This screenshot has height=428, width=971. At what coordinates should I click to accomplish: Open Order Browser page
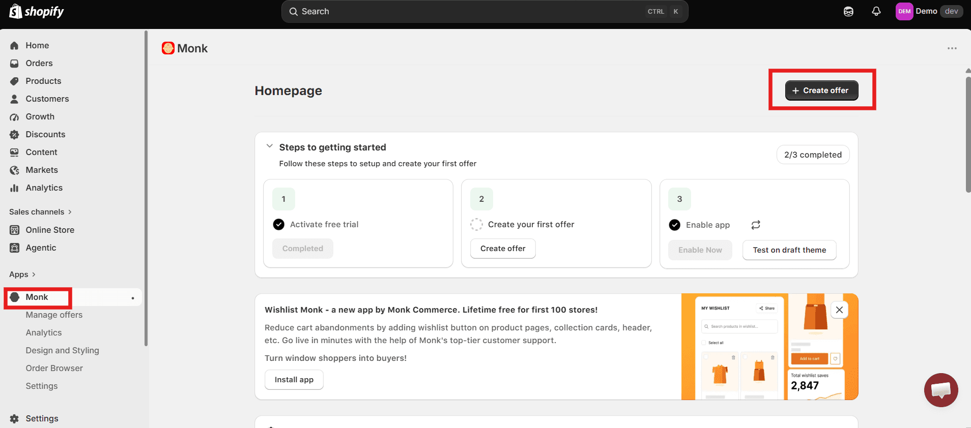(x=54, y=368)
